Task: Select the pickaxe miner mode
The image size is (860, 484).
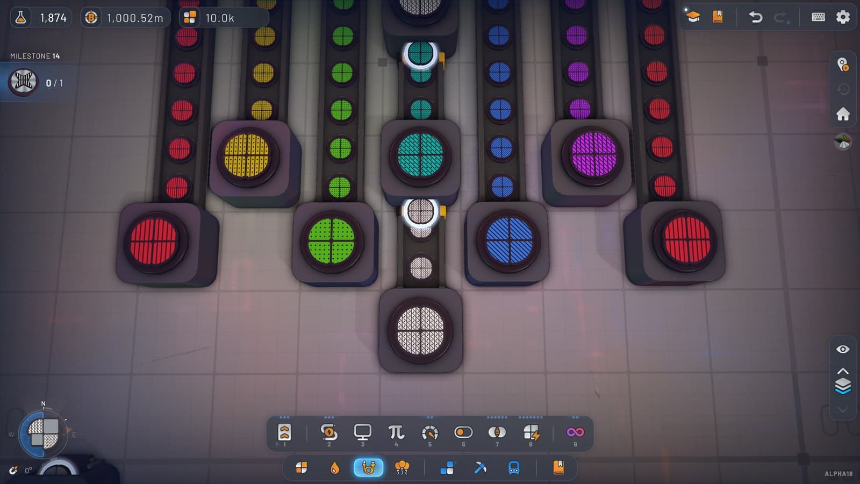Action: click(480, 468)
